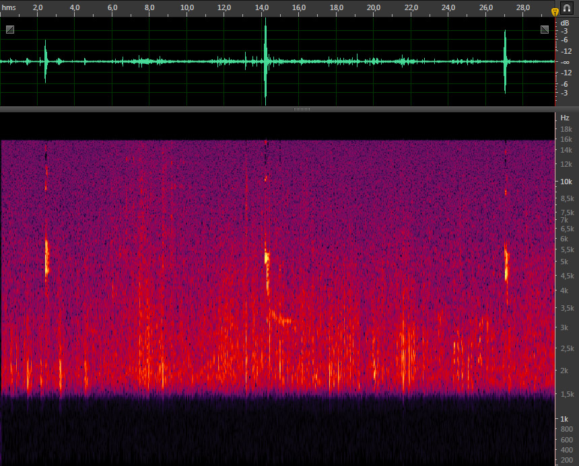Click the 8,0 mark on time ruler
Viewport: 579px width, 466px height.
tap(149, 7)
